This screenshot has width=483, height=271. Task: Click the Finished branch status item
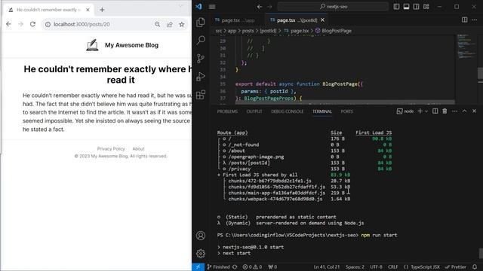218,267
